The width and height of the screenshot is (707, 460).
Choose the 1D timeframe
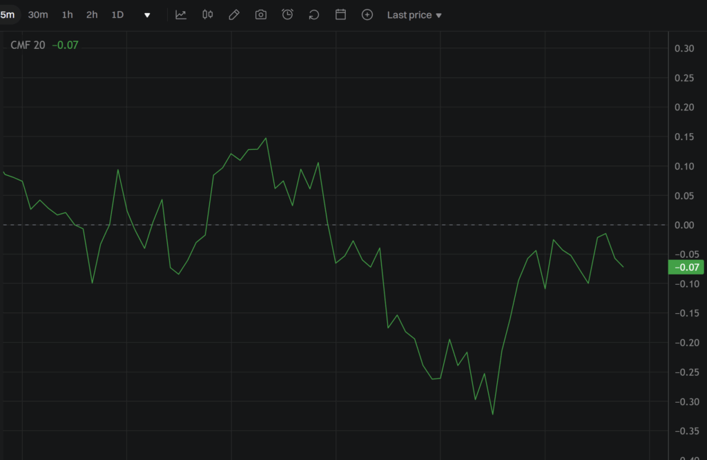(117, 14)
